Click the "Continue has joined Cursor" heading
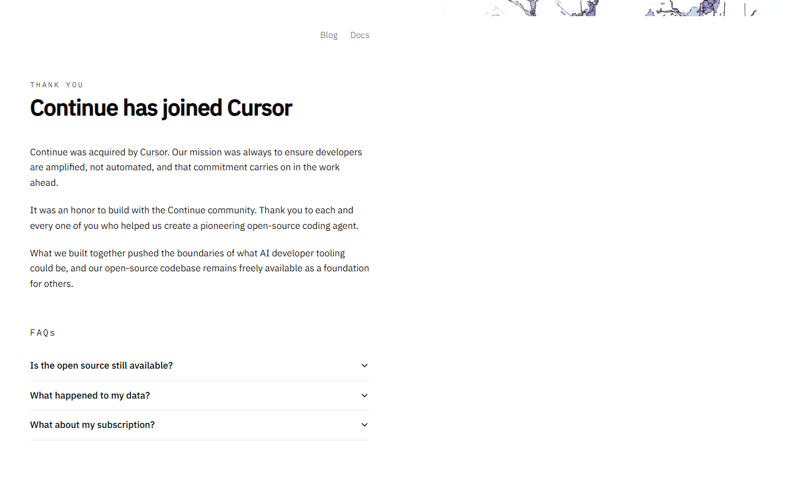The image size is (799, 499). (x=161, y=108)
